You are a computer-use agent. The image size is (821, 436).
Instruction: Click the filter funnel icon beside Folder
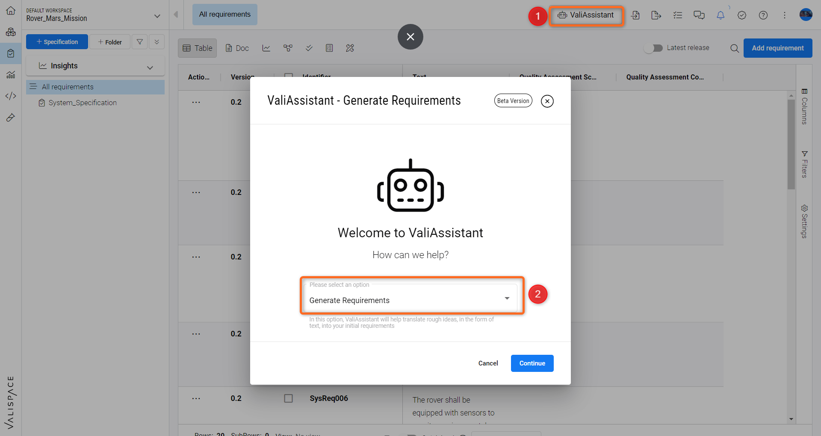[140, 42]
